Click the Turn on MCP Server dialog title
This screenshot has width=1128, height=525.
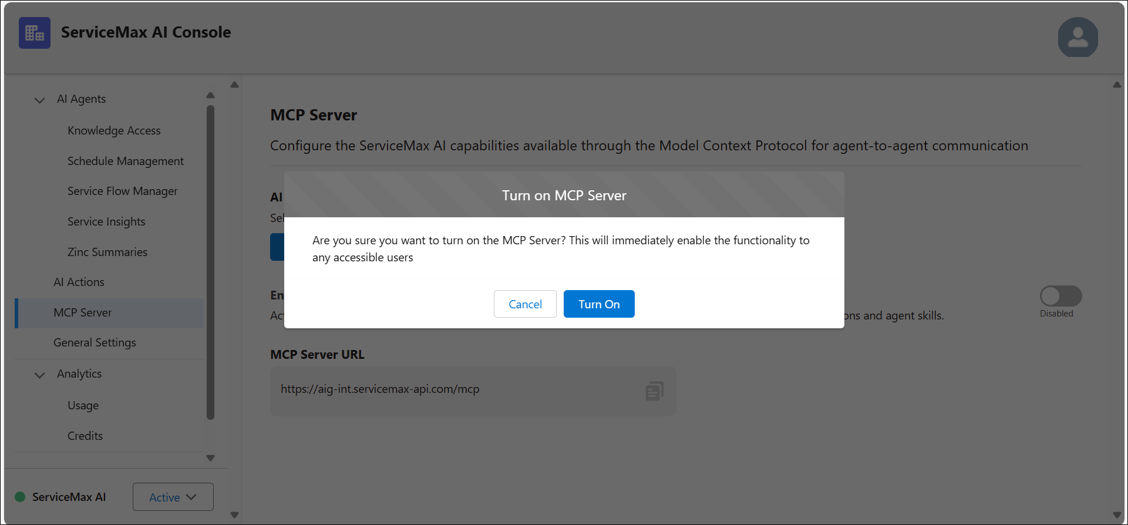tap(564, 196)
